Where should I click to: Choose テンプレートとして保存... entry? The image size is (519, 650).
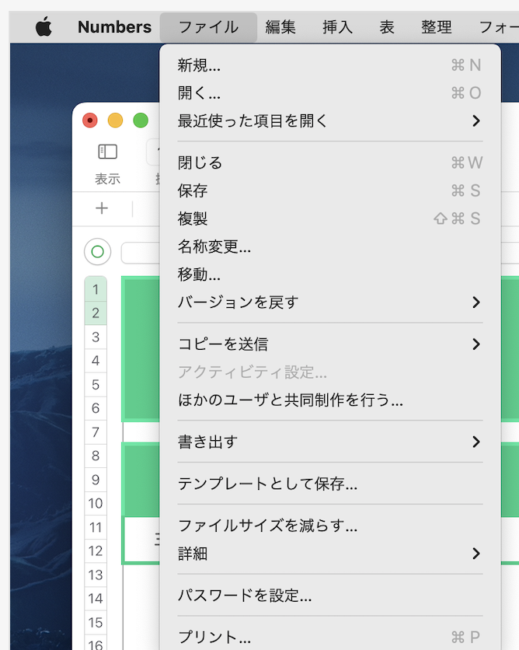pyautogui.click(x=330, y=484)
